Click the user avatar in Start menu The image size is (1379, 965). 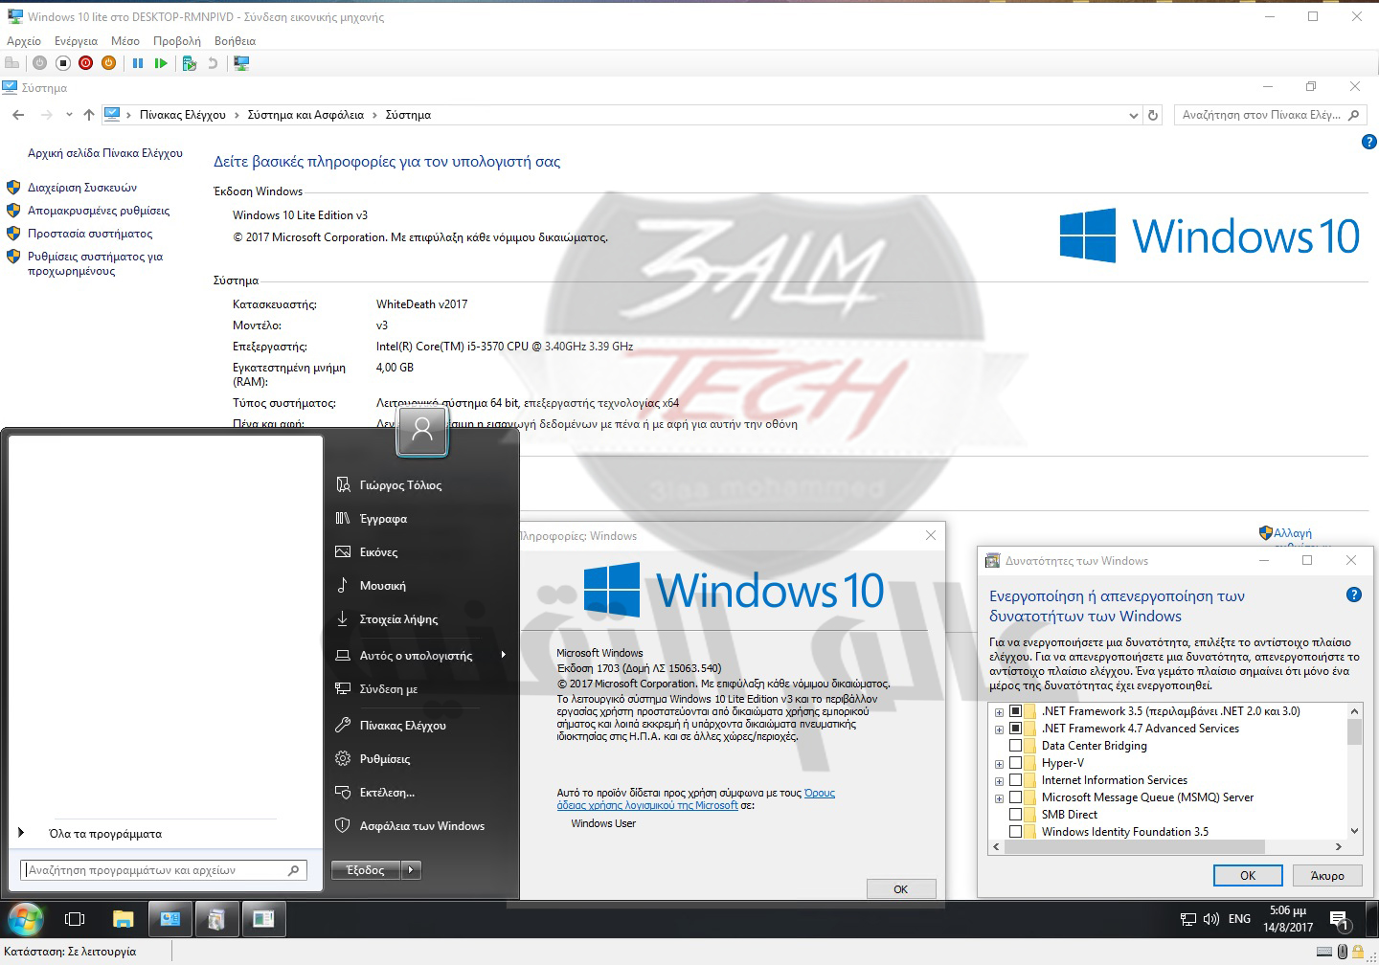click(422, 431)
